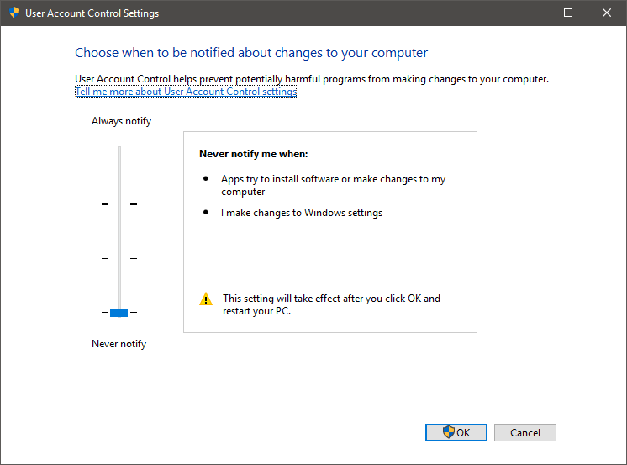Click the 'This setting will take effect' notice
Image resolution: width=627 pixels, height=465 pixels.
(x=331, y=305)
